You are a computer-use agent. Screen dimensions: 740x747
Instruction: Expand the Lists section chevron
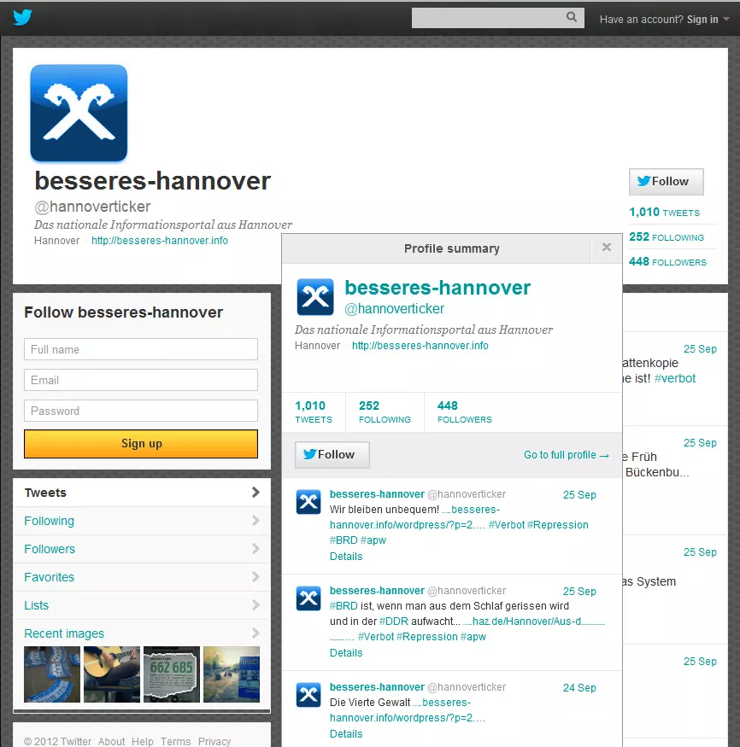pos(255,604)
